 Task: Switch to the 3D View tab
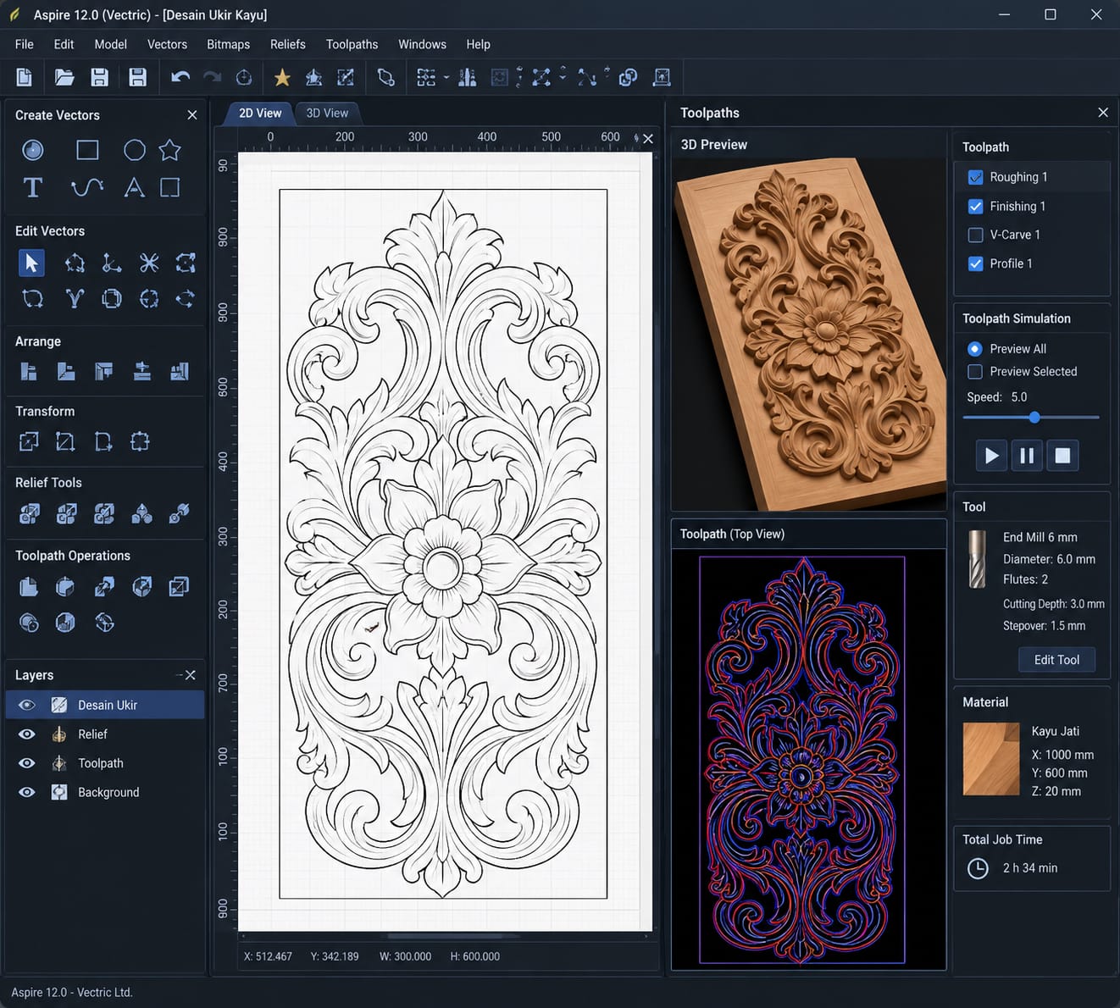pos(327,113)
